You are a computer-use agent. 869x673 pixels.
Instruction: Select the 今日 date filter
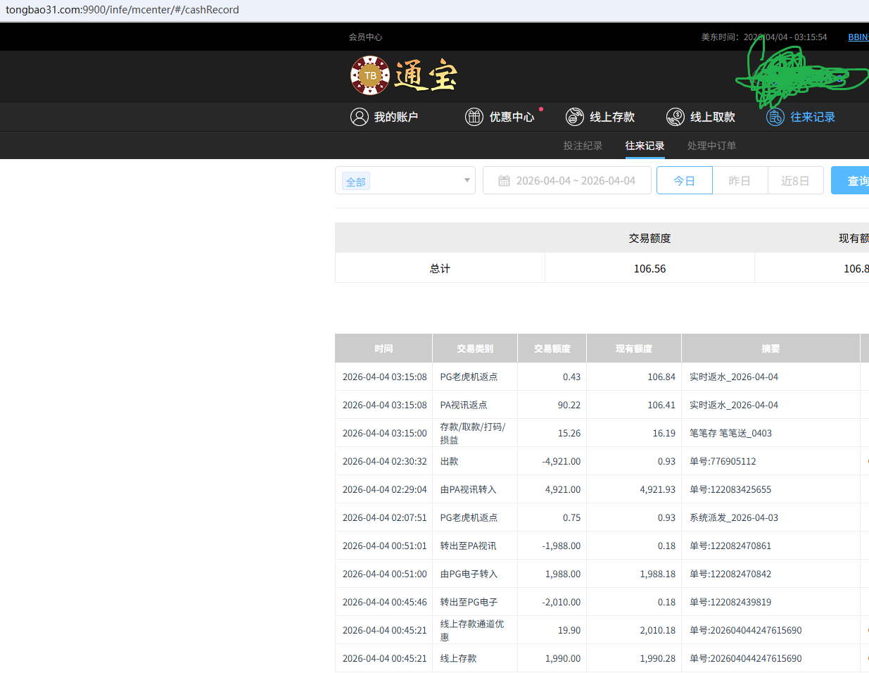click(684, 181)
